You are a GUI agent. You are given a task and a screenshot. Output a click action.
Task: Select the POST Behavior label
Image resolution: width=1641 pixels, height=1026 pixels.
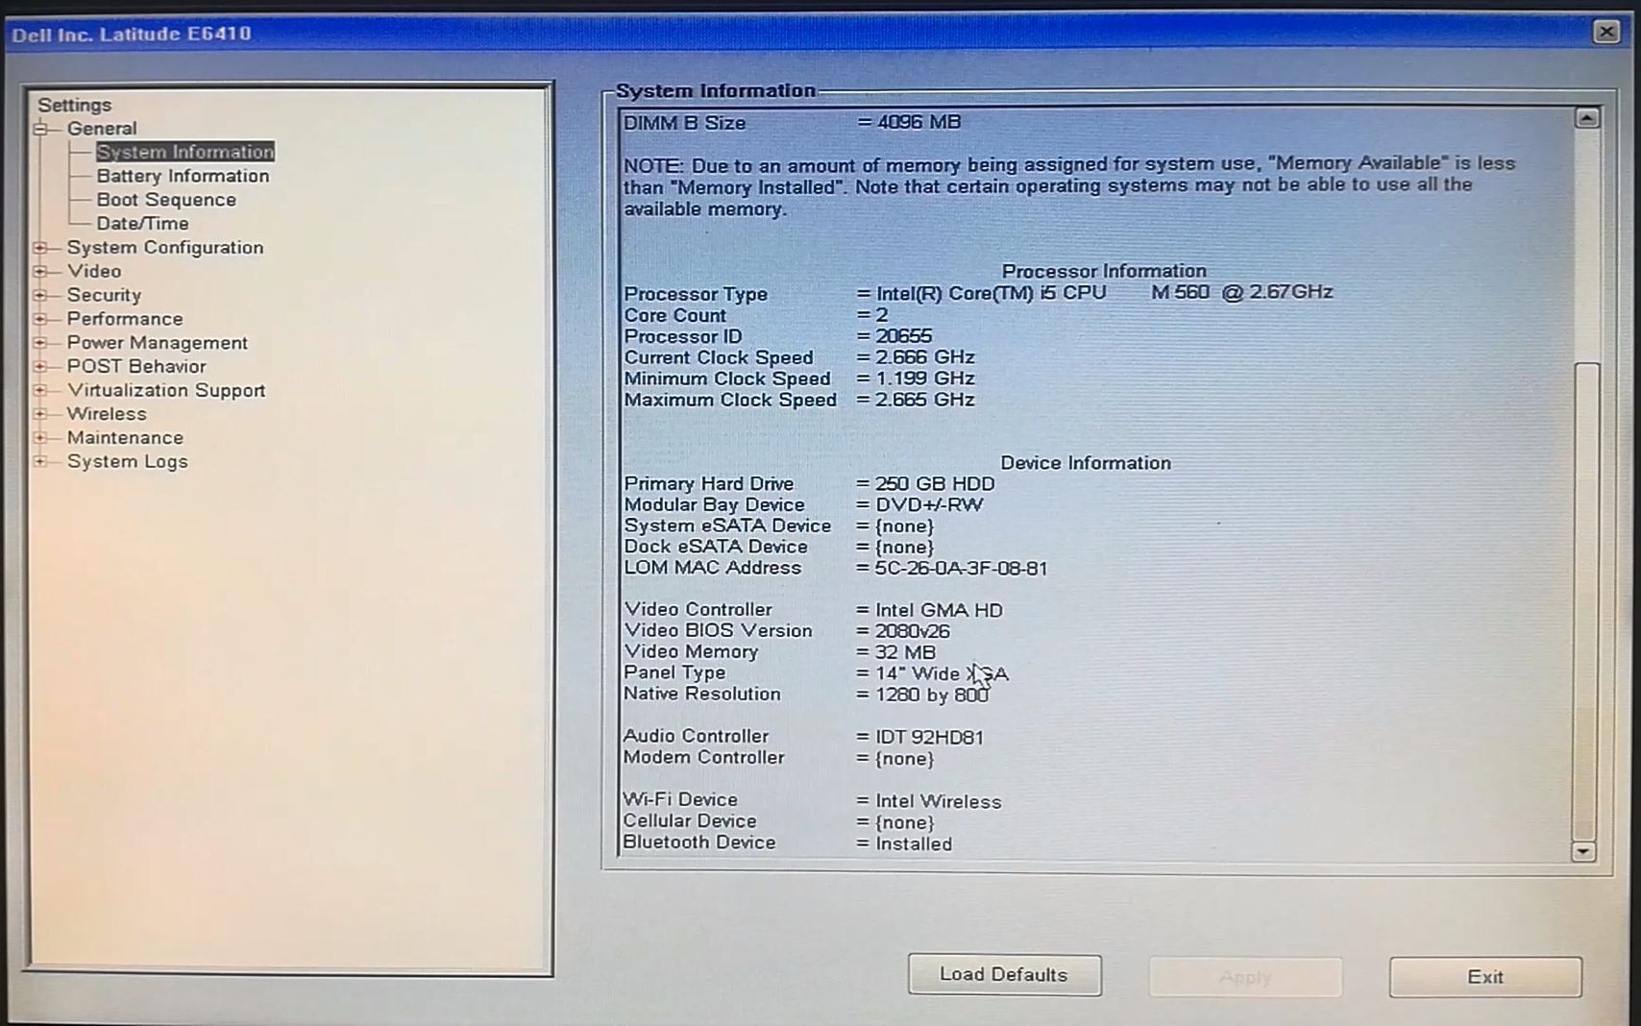136,367
